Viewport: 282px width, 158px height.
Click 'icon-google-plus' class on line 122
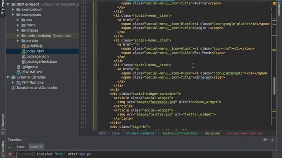tap(229, 24)
